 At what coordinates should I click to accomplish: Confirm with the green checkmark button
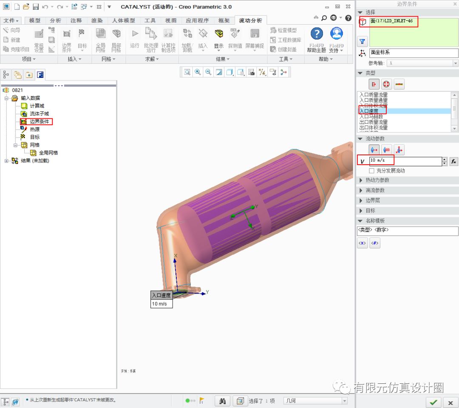(x=433, y=402)
